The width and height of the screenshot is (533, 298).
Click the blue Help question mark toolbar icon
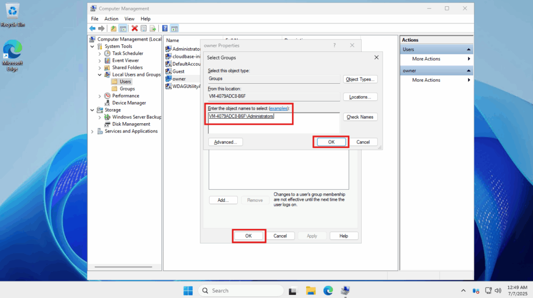(165, 29)
